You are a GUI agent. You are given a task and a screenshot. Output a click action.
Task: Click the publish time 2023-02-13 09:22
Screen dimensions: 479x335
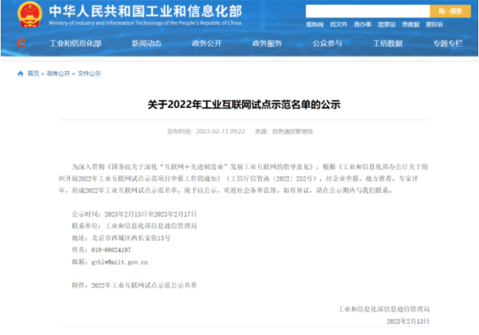(220, 132)
